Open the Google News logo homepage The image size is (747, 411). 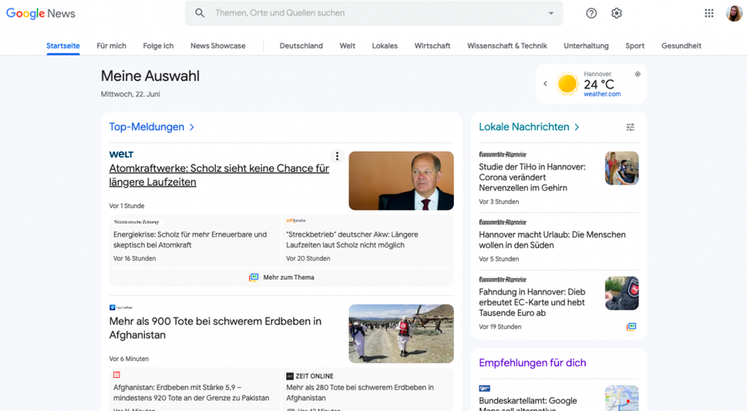point(40,14)
